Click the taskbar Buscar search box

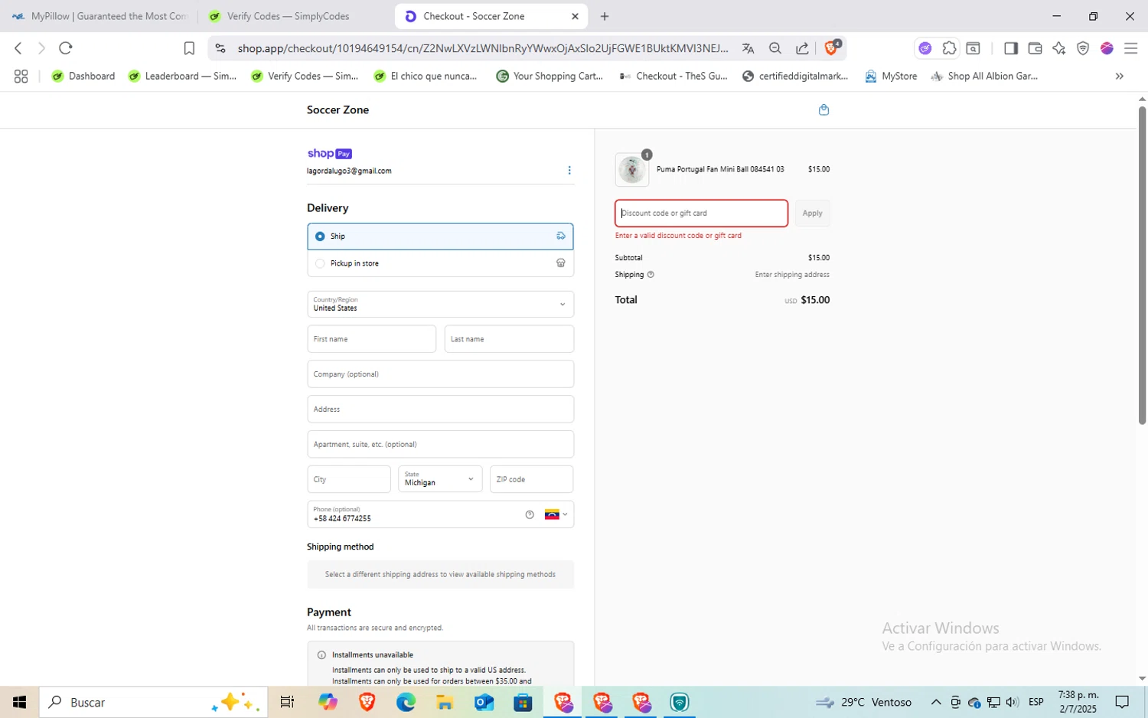(x=153, y=702)
